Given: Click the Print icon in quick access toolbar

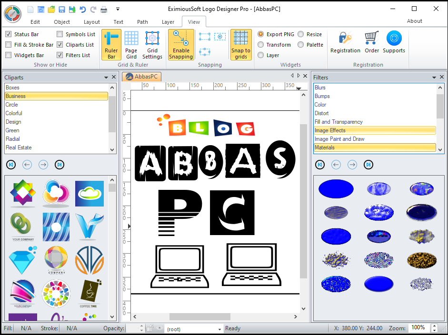Looking at the screenshot, I should [x=104, y=10].
